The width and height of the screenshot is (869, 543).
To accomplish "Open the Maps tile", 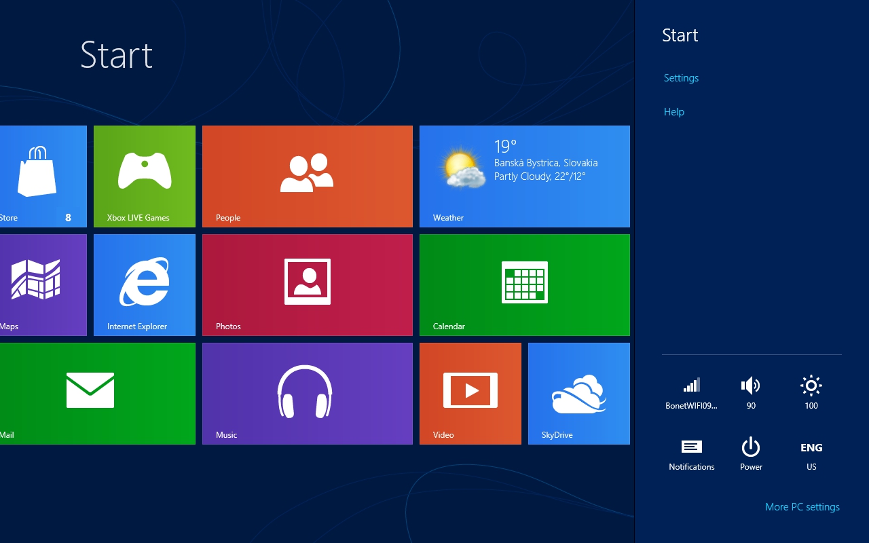I will 43,285.
